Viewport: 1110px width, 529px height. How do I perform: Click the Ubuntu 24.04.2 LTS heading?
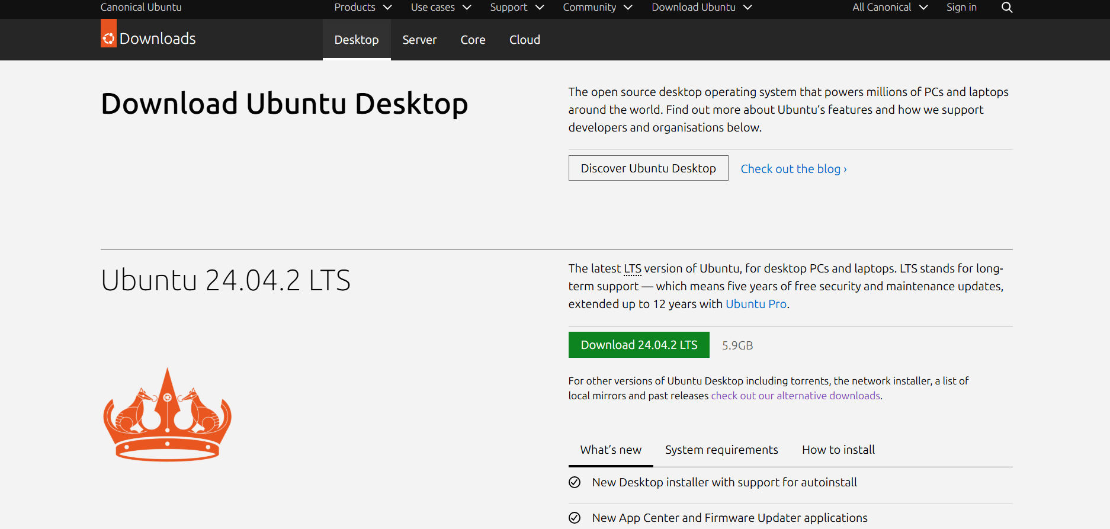point(226,280)
